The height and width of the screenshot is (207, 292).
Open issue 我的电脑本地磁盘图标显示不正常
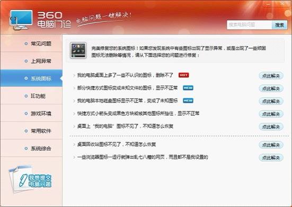[x=127, y=101]
